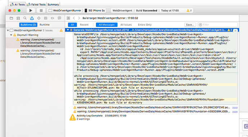Collapse the Generate WebDriverAgentRunner.xctest.dSYM log entry
Screen dimensions: 248x137
tap(68, 30)
